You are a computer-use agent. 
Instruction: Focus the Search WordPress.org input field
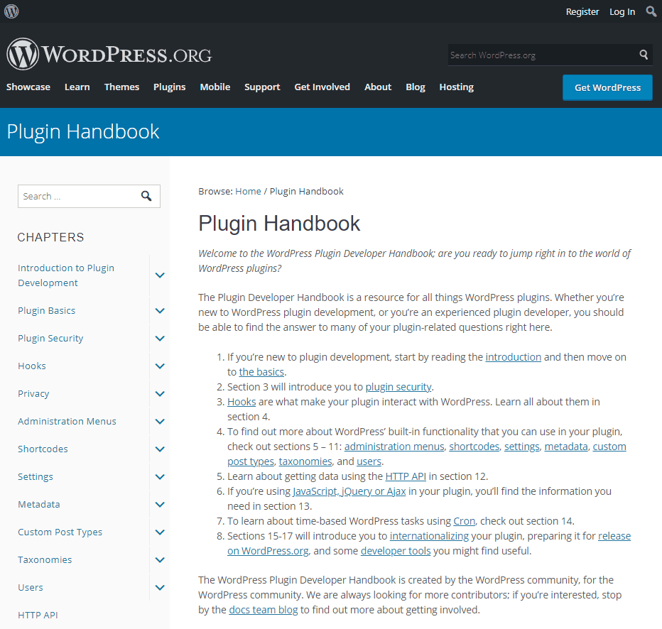(x=543, y=55)
